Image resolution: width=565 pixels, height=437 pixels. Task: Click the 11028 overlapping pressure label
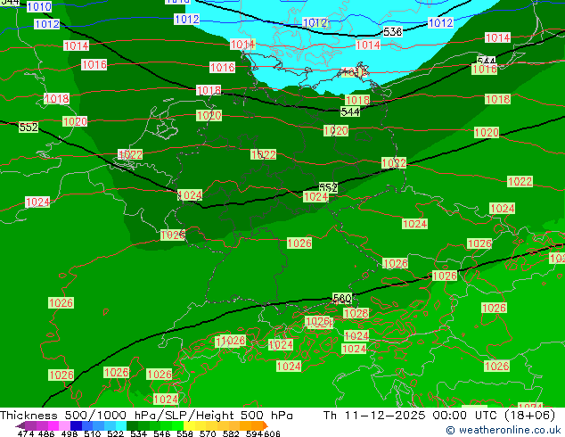tap(230, 341)
